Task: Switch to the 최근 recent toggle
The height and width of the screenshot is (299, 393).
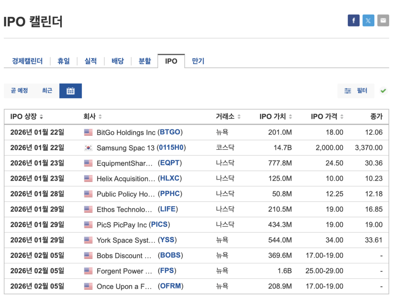Action: point(47,91)
